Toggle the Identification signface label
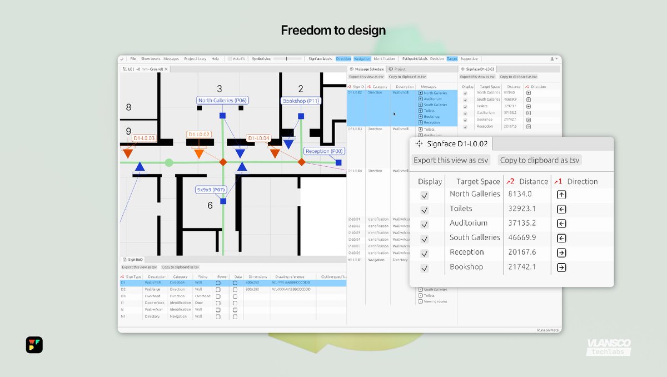Image resolution: width=667 pixels, height=377 pixels. click(385, 58)
